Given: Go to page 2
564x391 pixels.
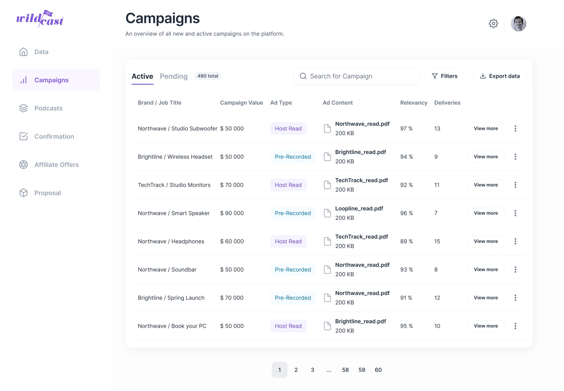Looking at the screenshot, I should point(296,370).
